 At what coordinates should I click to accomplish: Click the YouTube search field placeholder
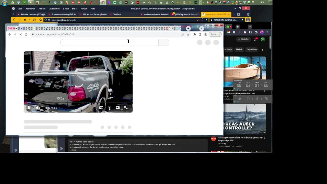coord(109,42)
